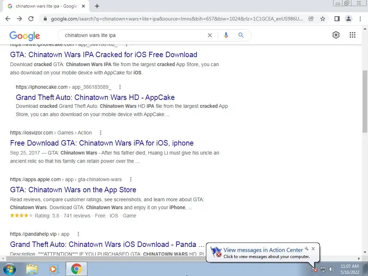Viewport: 368px width, 276px height.
Task: Open notification options via wrench icon
Action: [307, 249]
